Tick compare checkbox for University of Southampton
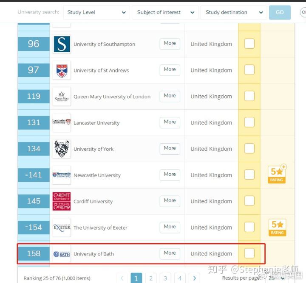This screenshot has width=306, height=283. (x=249, y=43)
